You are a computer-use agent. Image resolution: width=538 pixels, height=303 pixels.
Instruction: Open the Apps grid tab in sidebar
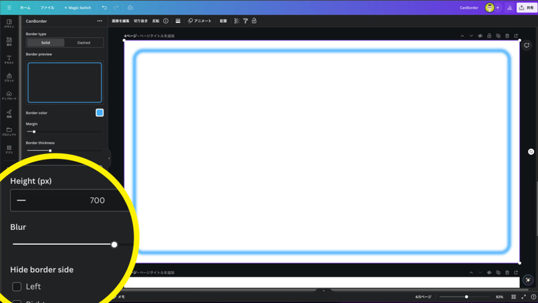pos(9,149)
